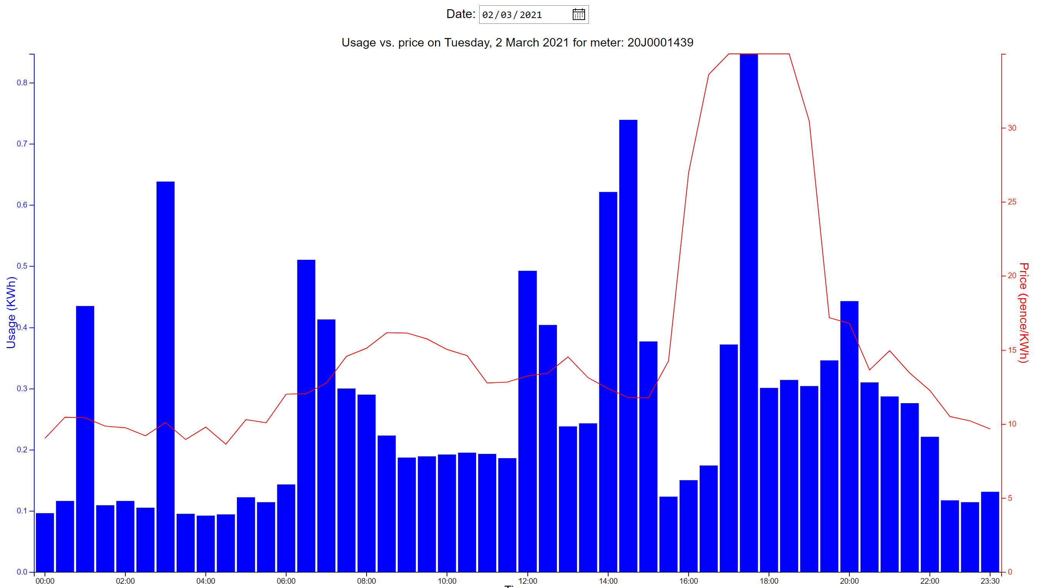The height and width of the screenshot is (588, 1037).
Task: Click the 12:00 time axis label
Action: [x=527, y=581]
